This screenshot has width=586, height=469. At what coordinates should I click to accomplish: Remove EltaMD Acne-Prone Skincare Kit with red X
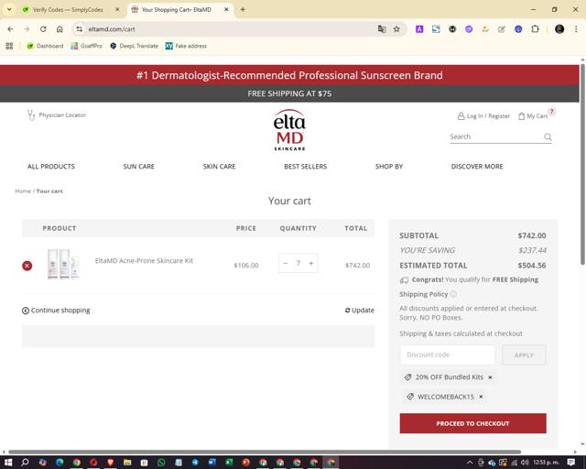tap(27, 266)
